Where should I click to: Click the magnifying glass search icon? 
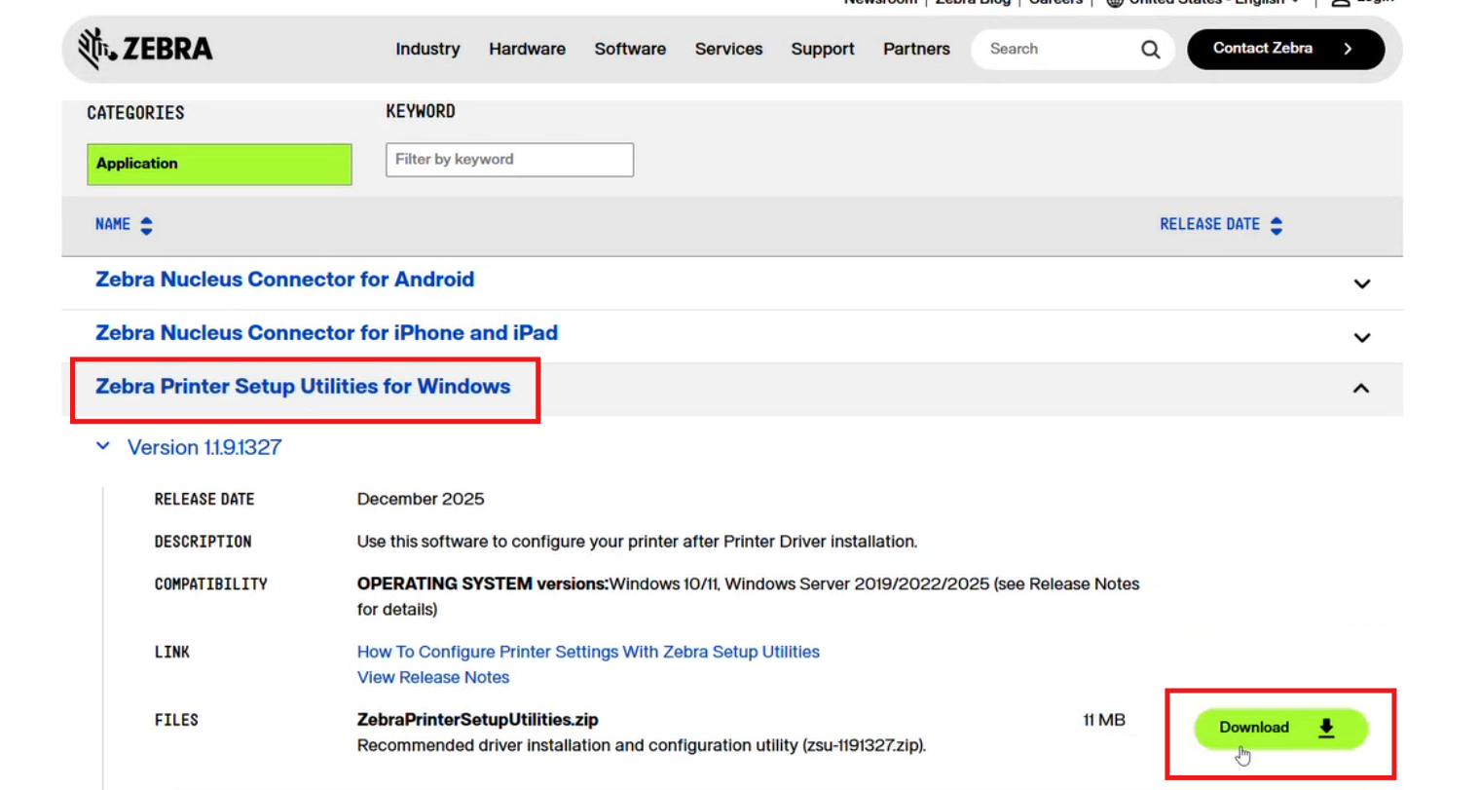coord(1150,50)
